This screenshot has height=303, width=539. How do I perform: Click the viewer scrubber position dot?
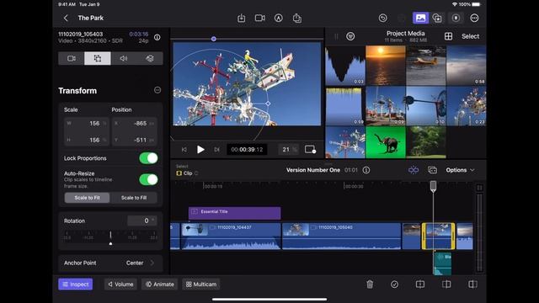pyautogui.click(x=213, y=40)
